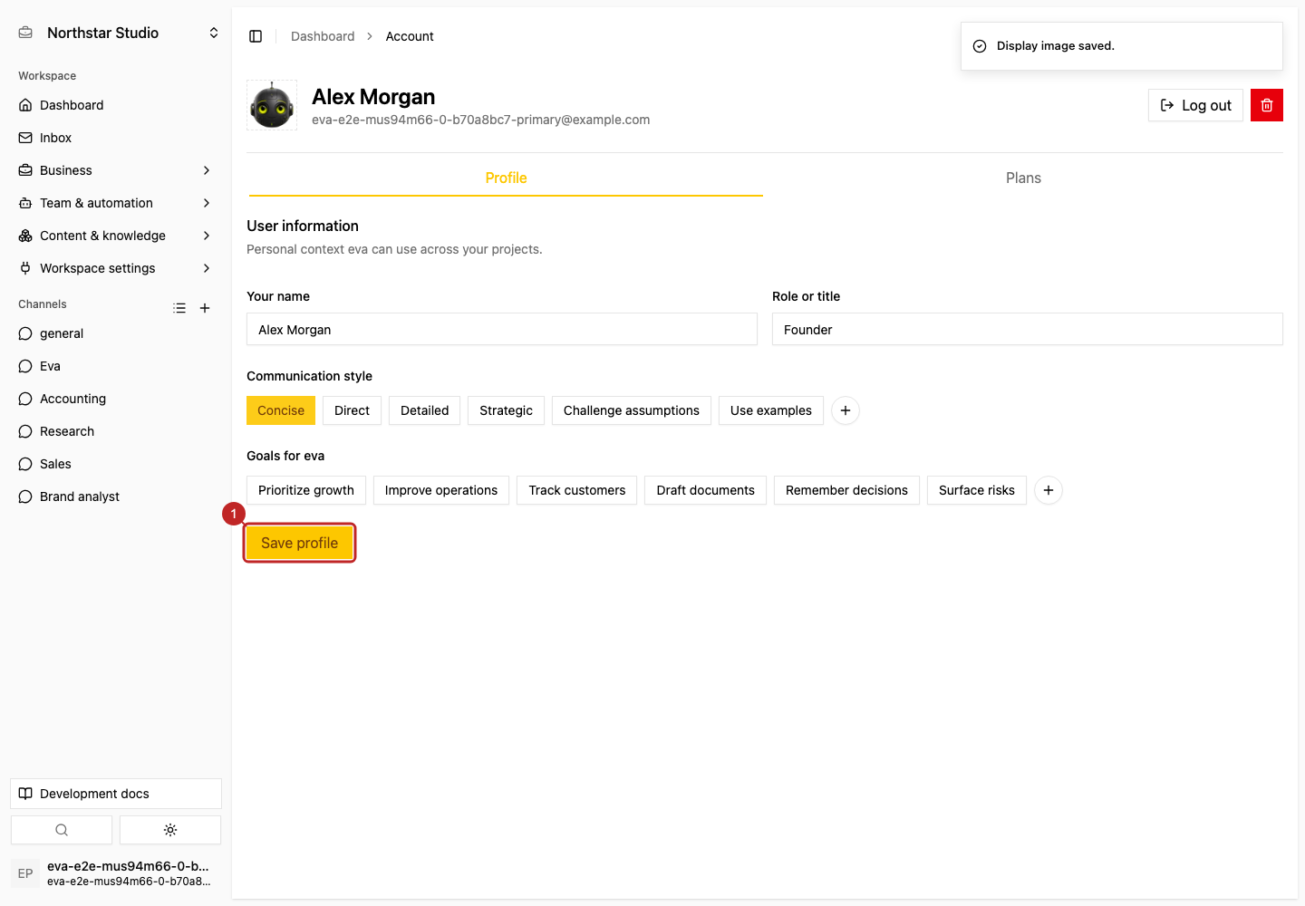This screenshot has height=906, width=1305.
Task: Toggle the Remember decisions goal
Action: click(846, 490)
